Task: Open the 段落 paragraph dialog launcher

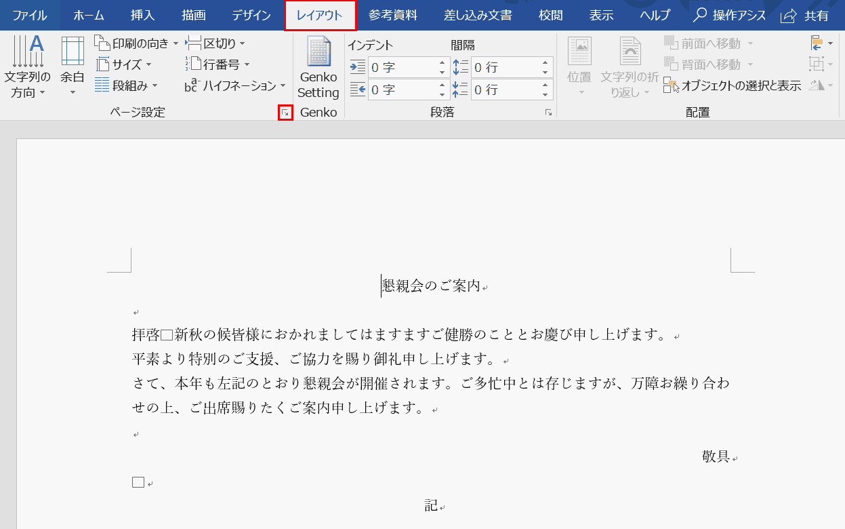Action: click(548, 113)
